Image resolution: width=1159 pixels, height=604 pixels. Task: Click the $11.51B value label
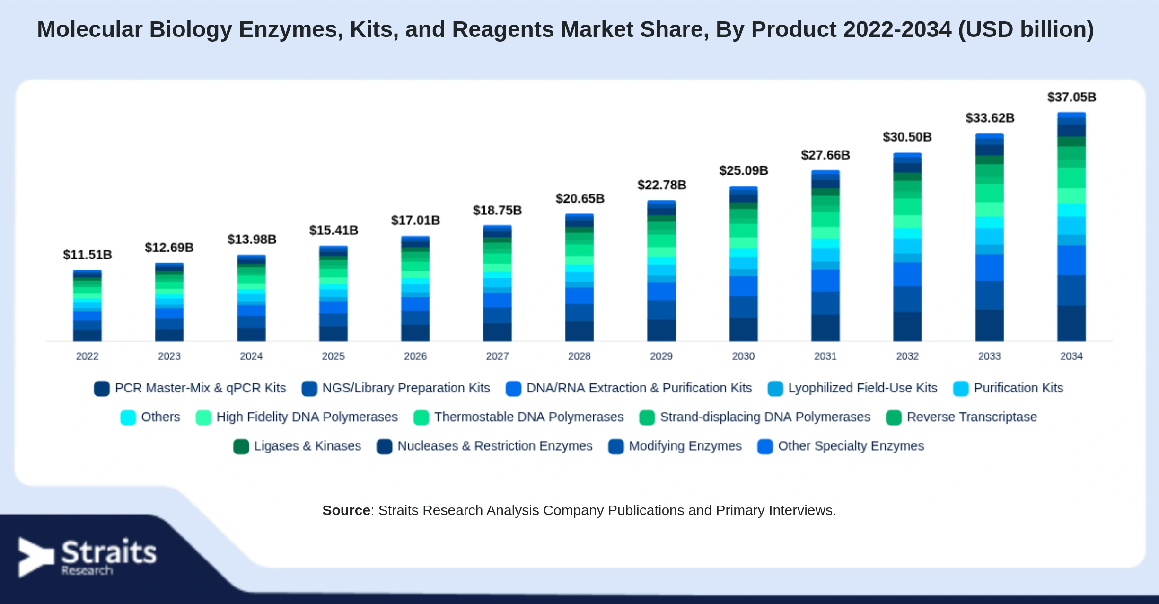click(88, 255)
